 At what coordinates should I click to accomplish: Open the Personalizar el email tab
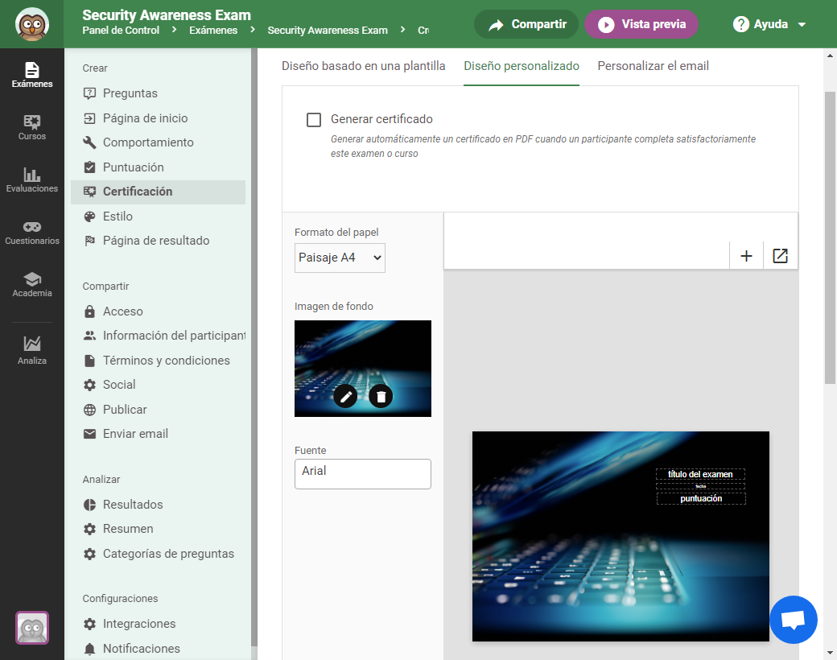654,66
